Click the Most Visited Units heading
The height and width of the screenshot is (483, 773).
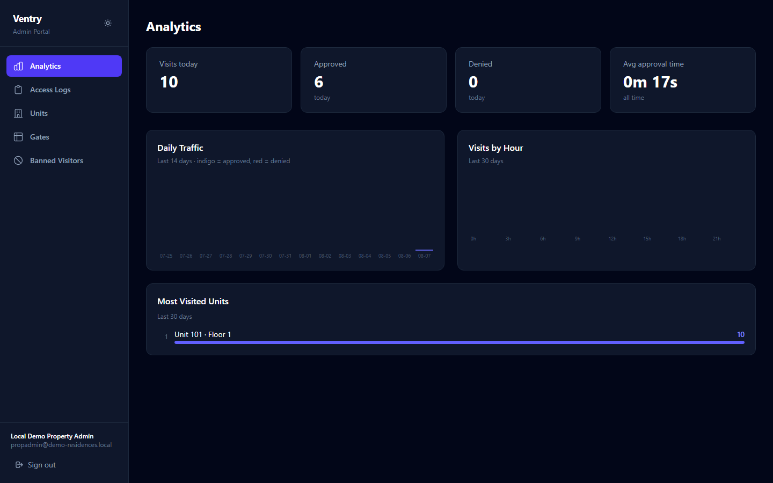pyautogui.click(x=193, y=301)
